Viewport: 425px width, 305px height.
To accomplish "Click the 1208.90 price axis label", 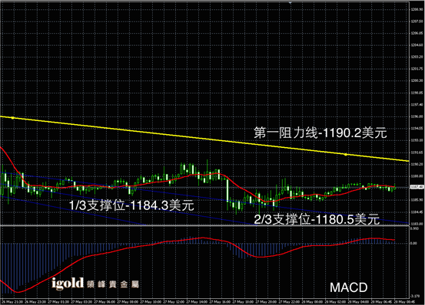I will (x=416, y=9).
